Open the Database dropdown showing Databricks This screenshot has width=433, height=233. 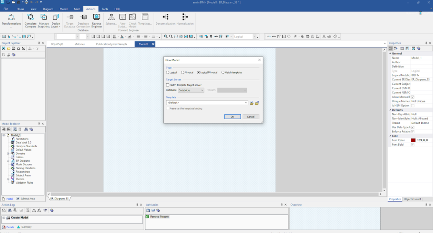coord(191,90)
